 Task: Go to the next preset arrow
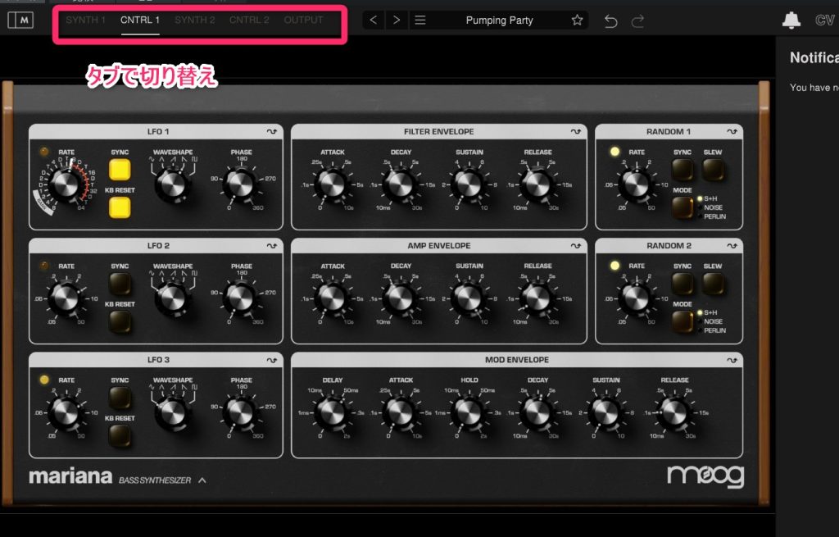pyautogui.click(x=397, y=20)
